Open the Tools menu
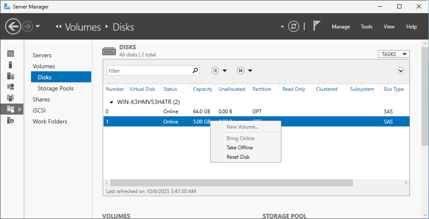 367,27
